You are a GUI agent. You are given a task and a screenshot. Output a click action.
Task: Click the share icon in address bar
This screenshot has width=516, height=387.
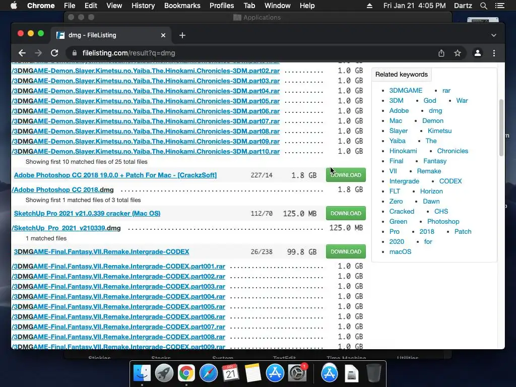(441, 53)
